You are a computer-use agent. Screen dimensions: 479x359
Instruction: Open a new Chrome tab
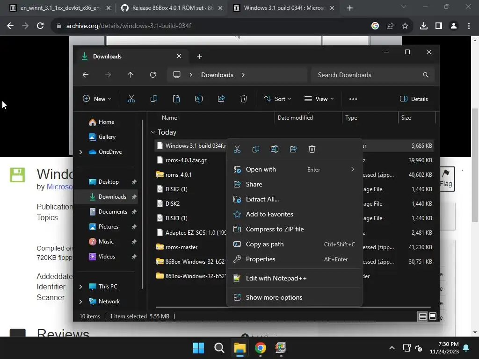tap(350, 8)
